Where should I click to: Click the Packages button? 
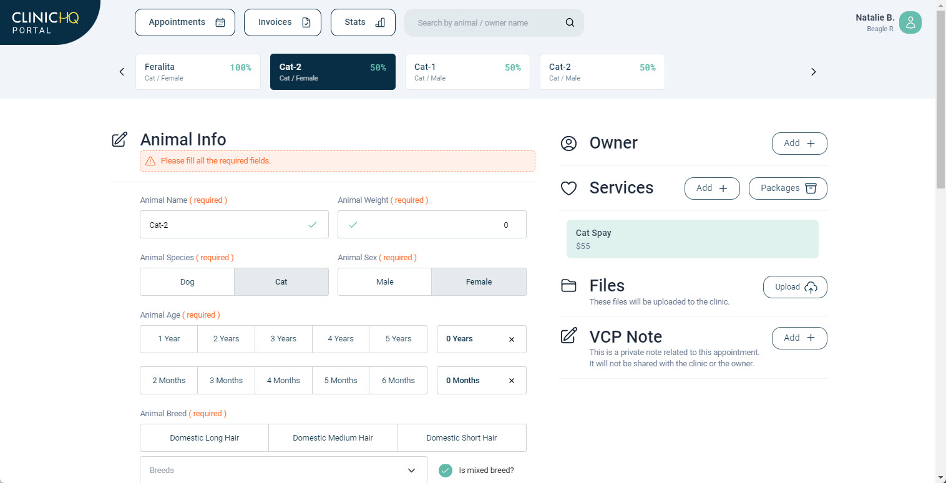point(788,188)
